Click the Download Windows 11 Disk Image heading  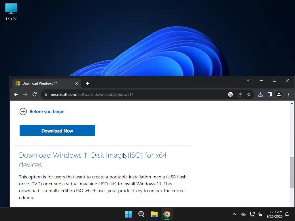(93, 160)
